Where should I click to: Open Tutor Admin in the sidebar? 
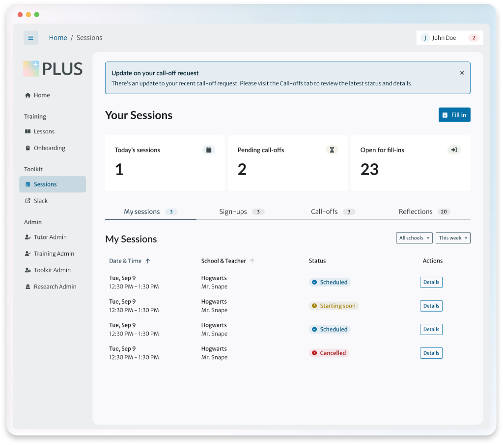point(53,237)
